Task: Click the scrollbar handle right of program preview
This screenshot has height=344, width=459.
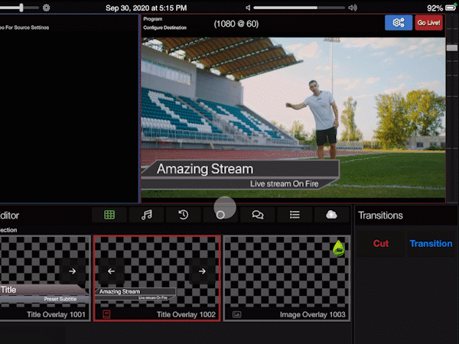Action: [452, 47]
